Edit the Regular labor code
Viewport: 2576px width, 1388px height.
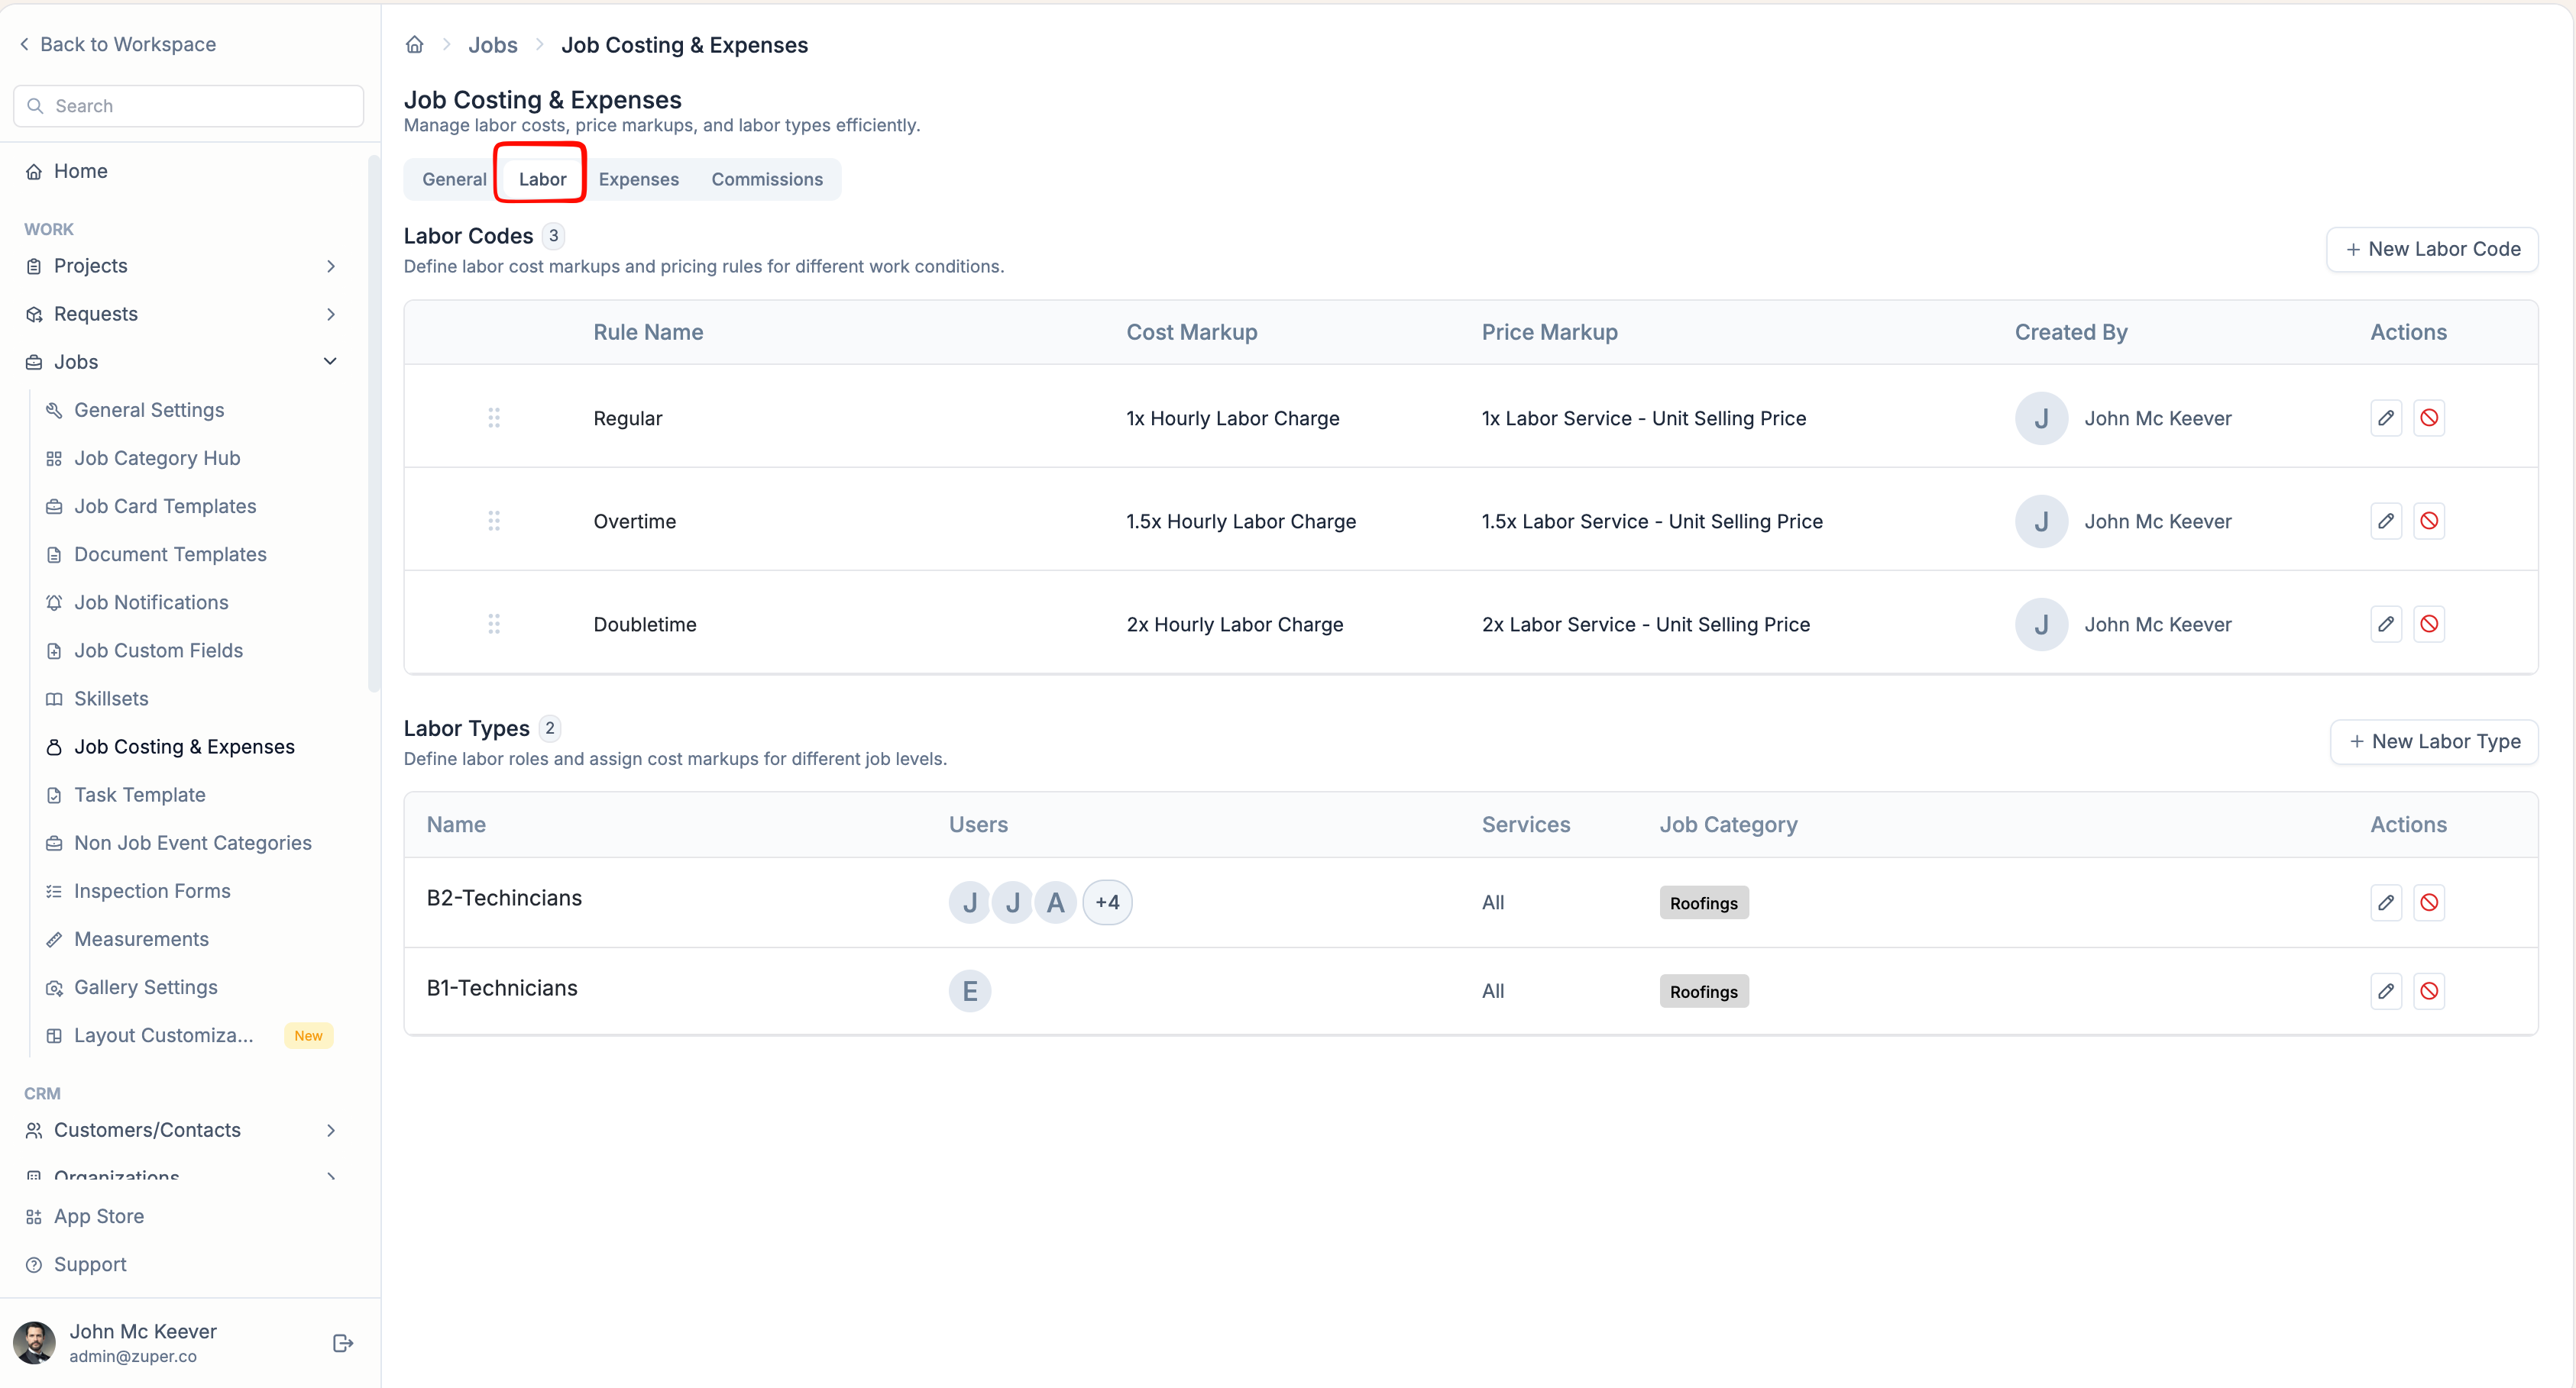[x=2386, y=418]
